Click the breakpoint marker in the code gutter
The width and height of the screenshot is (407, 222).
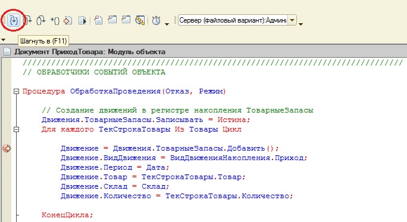7,149
